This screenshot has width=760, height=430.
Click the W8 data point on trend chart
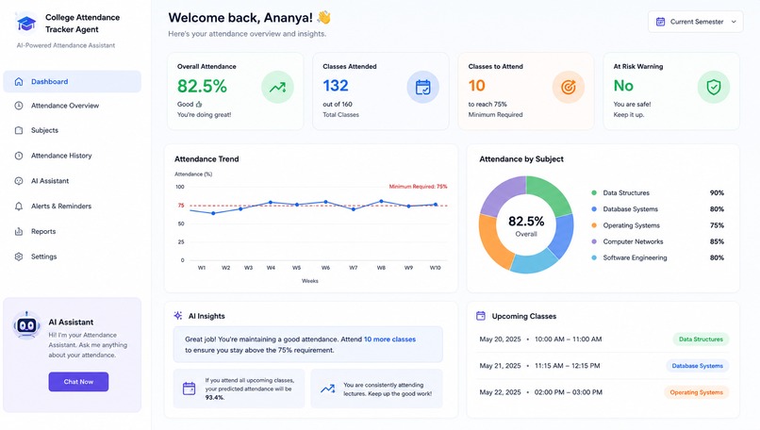click(x=382, y=201)
